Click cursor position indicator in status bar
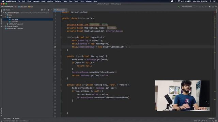The width and height of the screenshot is (218, 122). point(195,121)
